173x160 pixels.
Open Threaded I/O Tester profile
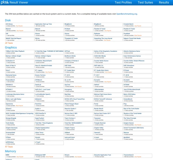pos(79,39)
